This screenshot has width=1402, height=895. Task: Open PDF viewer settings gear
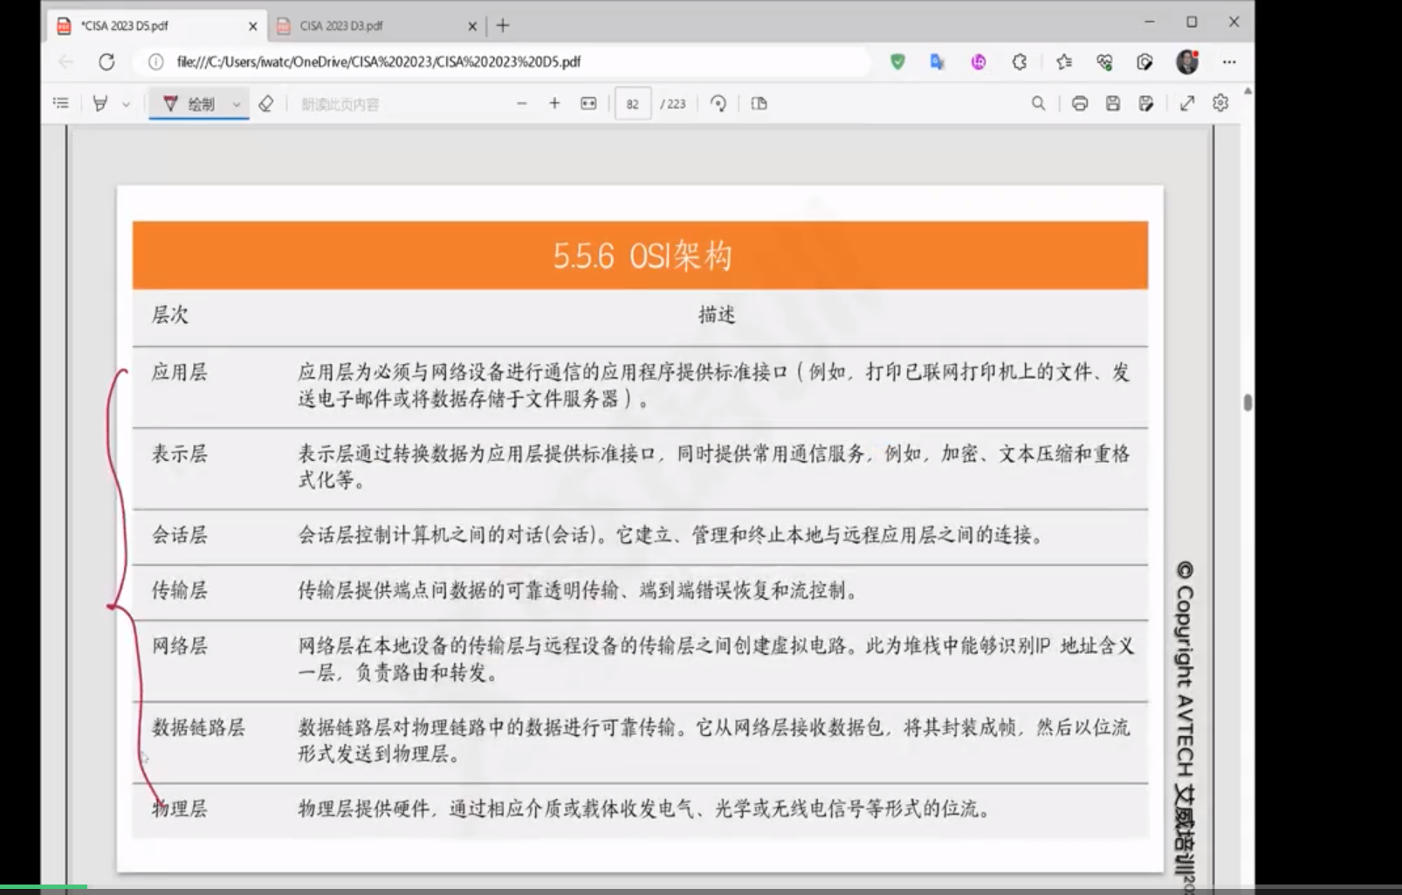1220,103
